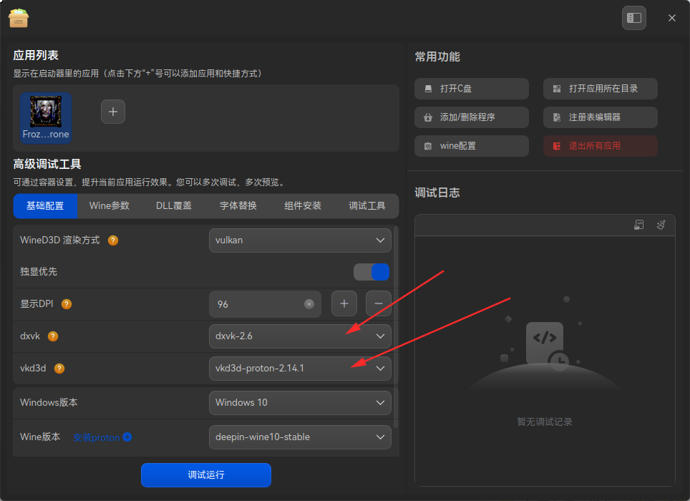
Task: Choose Windows version from Windows 10 dropdown
Action: tap(300, 402)
